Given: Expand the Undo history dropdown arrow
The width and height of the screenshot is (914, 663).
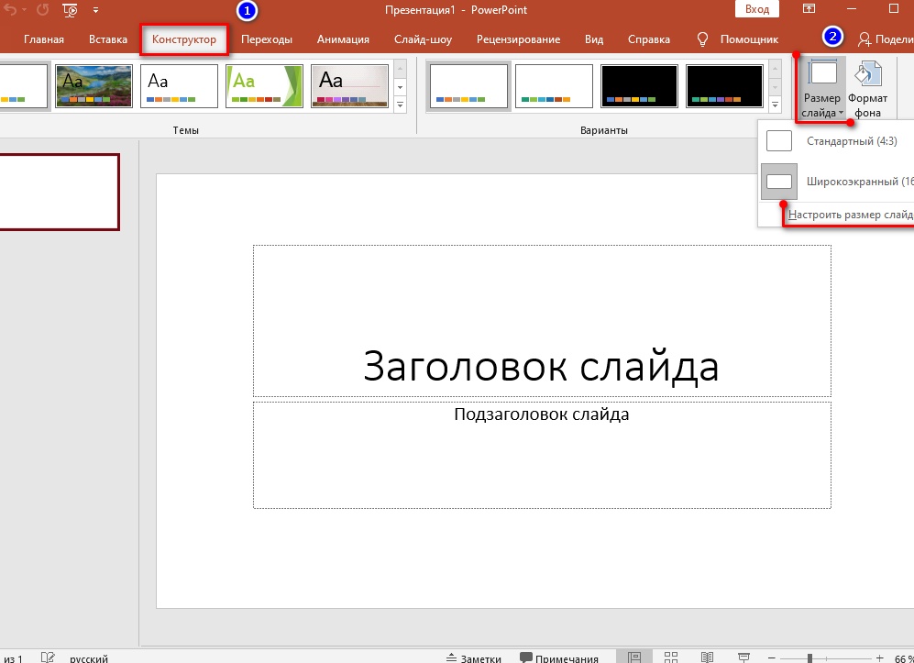Looking at the screenshot, I should 24,10.
